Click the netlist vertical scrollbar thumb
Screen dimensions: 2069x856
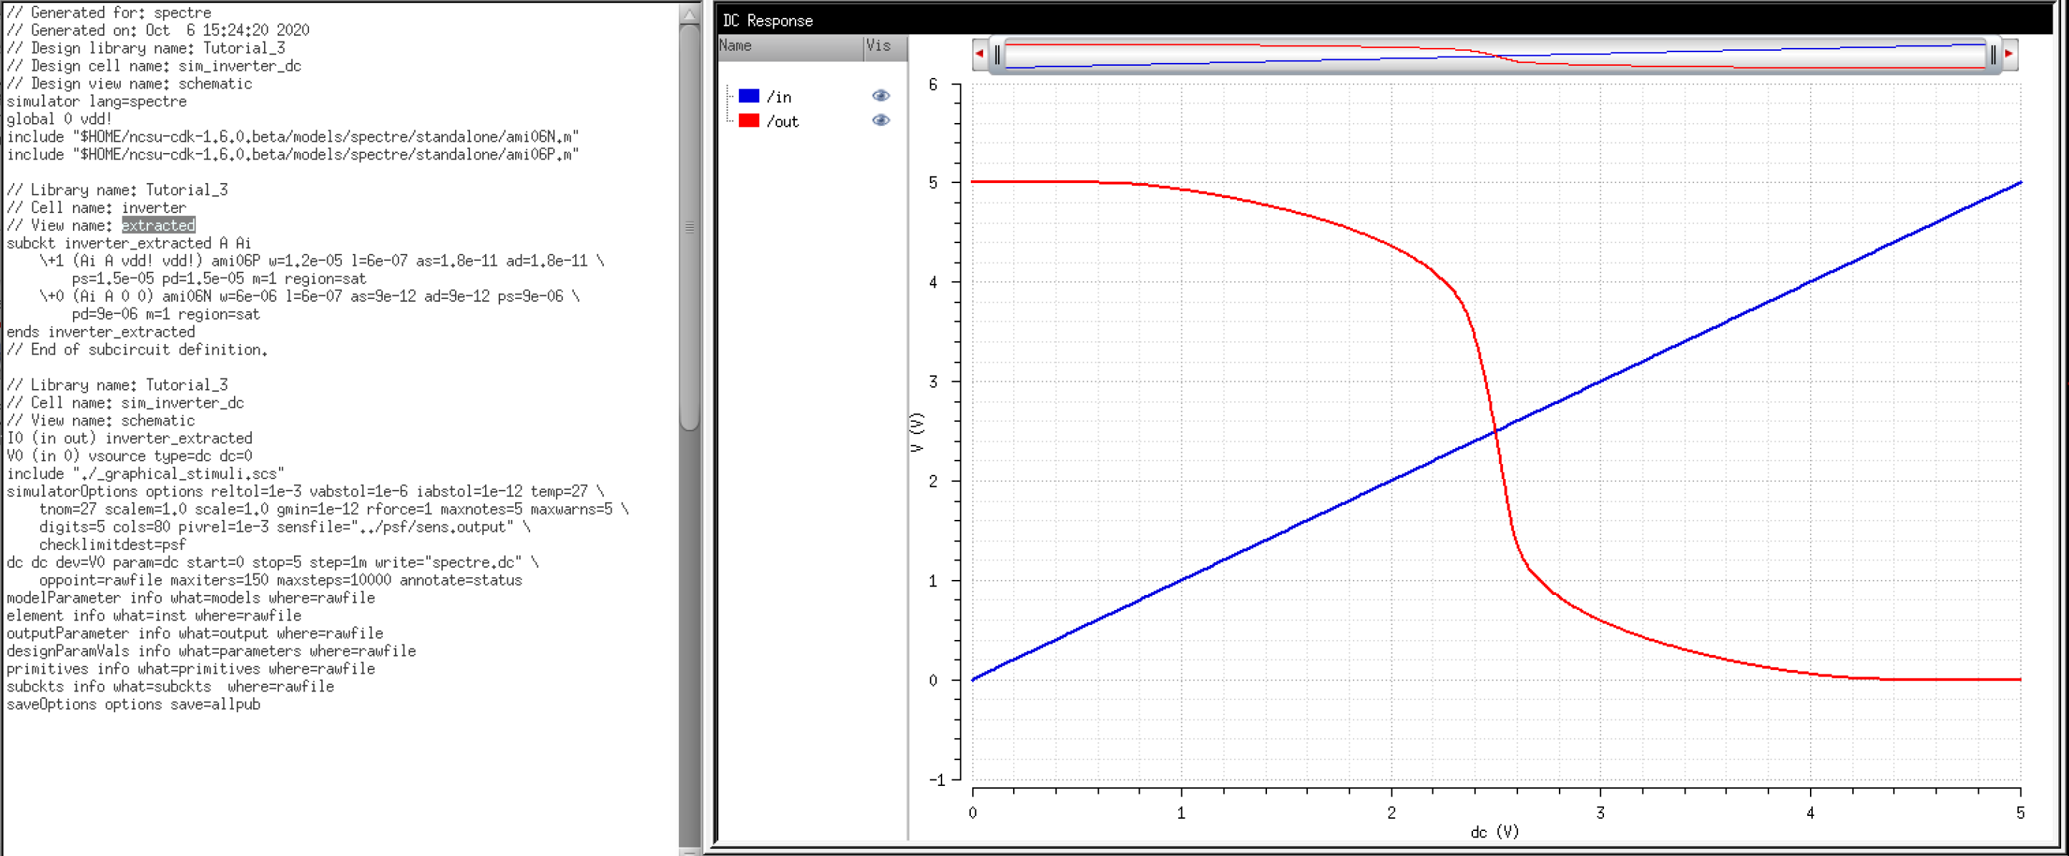coord(689,227)
